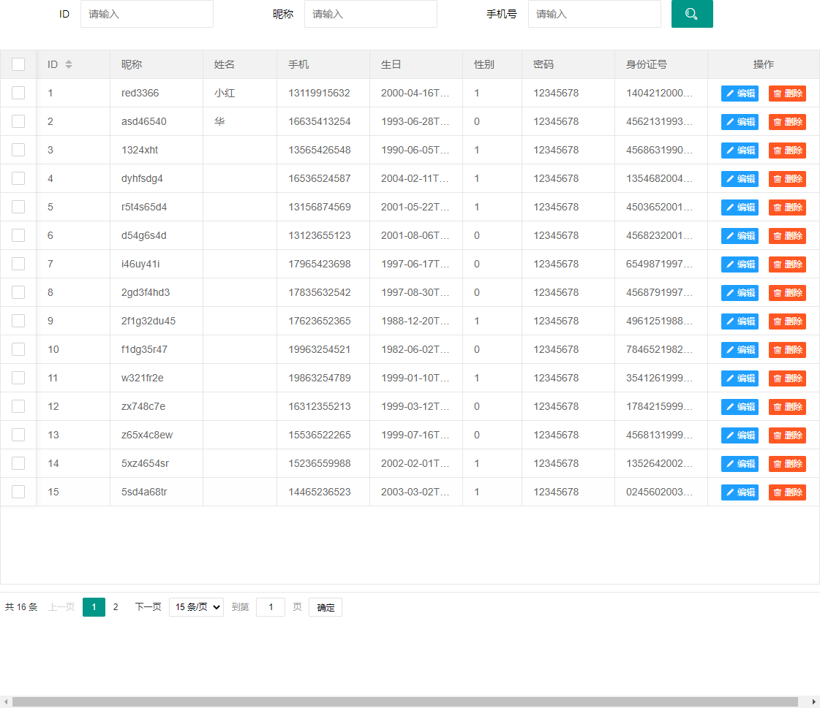Select page 1 in pagination
Viewport: 820px width, 708px height.
point(94,607)
